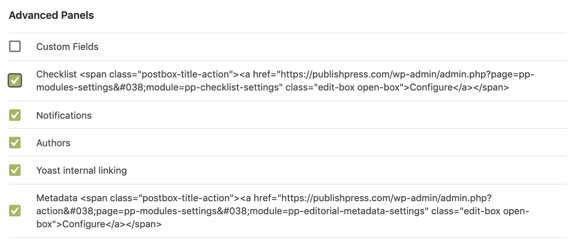Disable the Notifications checkbox
The width and height of the screenshot is (570, 241).
(14, 115)
